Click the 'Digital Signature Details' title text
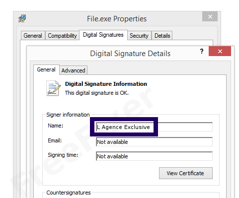The width and height of the screenshot is (239, 198). (130, 54)
